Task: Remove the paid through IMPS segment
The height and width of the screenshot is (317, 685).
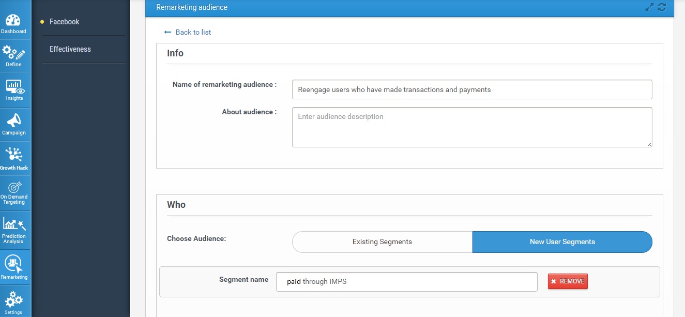Action: pyautogui.click(x=568, y=281)
